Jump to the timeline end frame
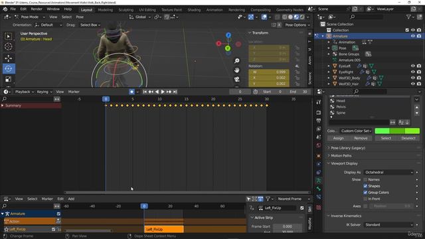The image size is (425, 239). (x=175, y=92)
